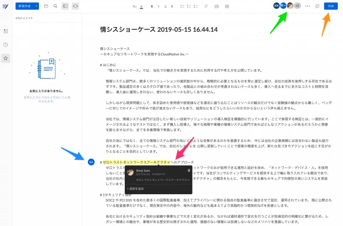Show the +2 additional collaborators
The width and height of the screenshot is (343, 226).
[297, 6]
